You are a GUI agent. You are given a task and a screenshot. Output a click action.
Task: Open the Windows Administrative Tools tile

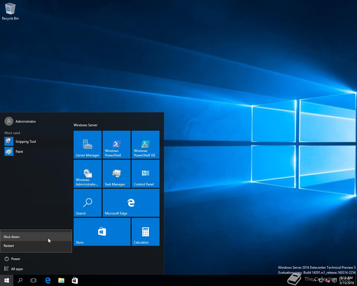(x=88, y=174)
